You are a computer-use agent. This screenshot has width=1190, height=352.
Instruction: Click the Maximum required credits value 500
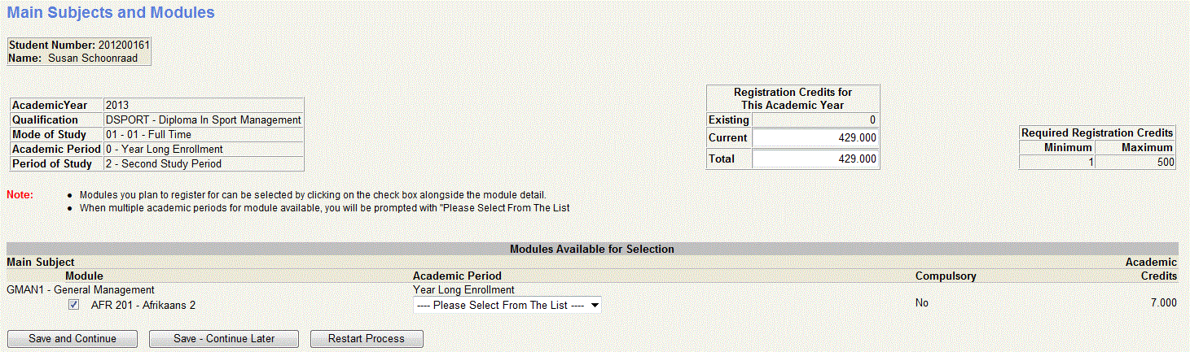pos(1135,162)
